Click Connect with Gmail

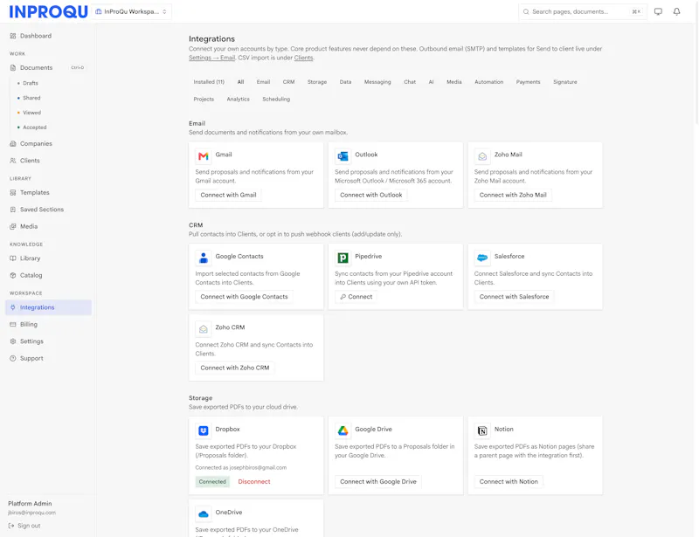pyautogui.click(x=228, y=196)
